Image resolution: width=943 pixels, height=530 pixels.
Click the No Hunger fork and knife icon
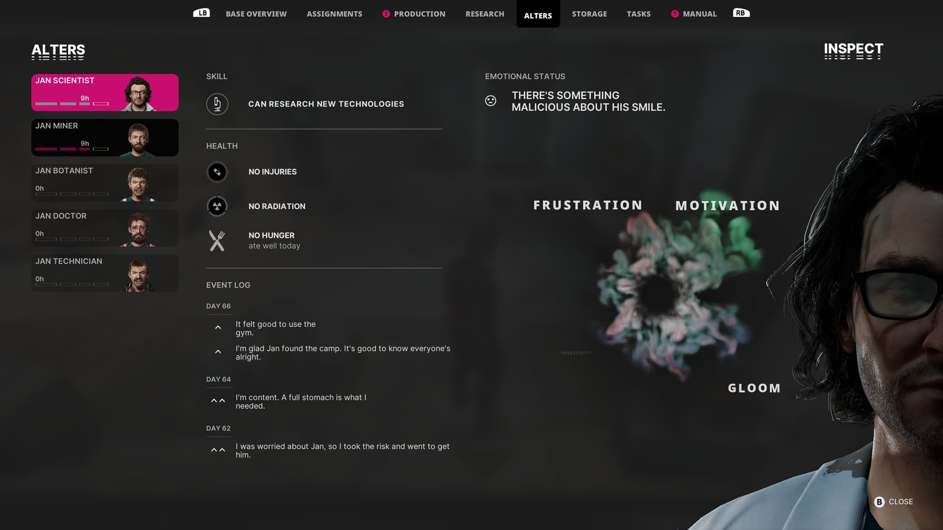coord(217,241)
